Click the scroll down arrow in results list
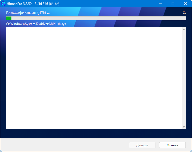The image size is (192, 152). tap(184, 127)
